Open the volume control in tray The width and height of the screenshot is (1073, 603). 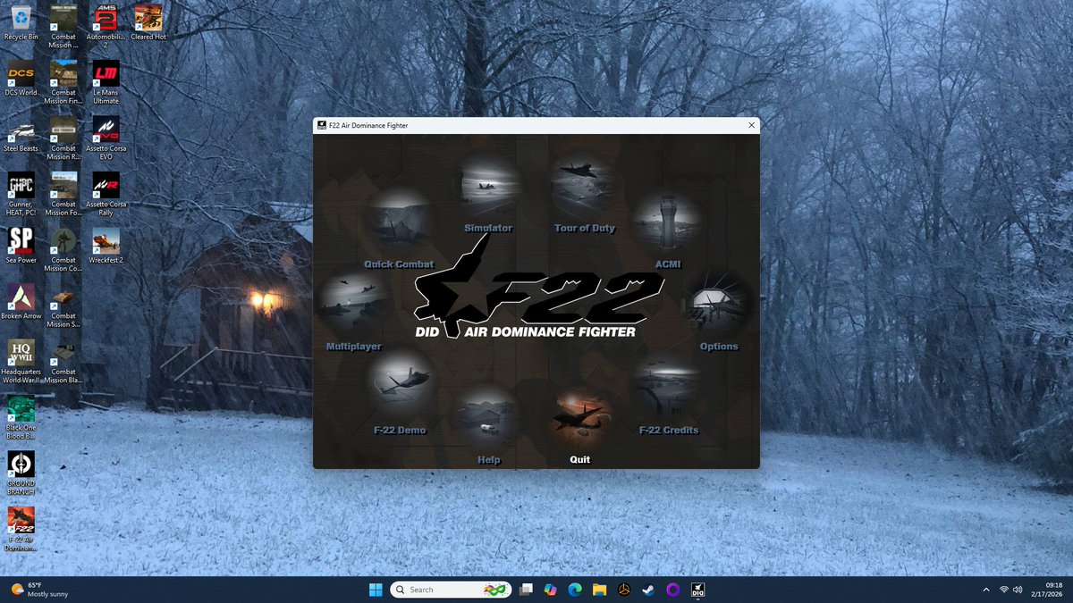pos(1018,590)
